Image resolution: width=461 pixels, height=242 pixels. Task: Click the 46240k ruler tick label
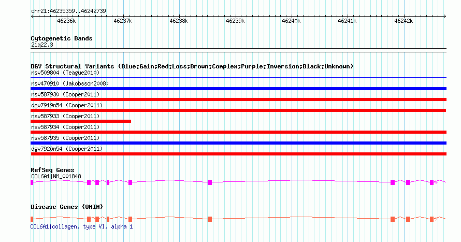[291, 21]
